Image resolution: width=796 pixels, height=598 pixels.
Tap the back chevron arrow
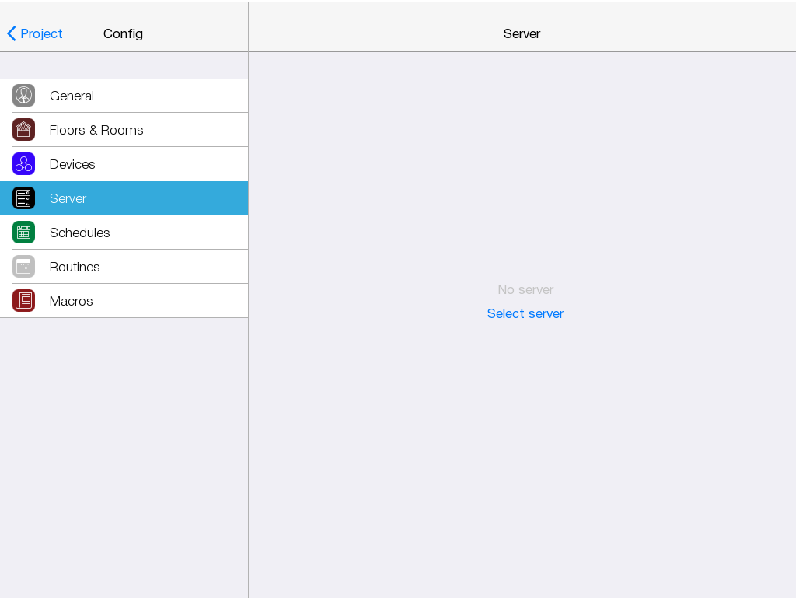click(x=12, y=33)
